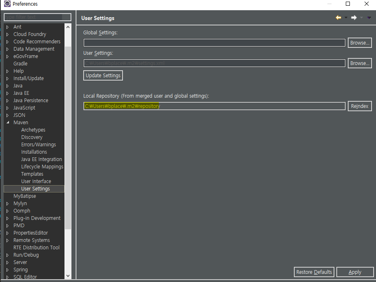Open the preferences view menu triangle
The image size is (376, 282).
point(369,18)
